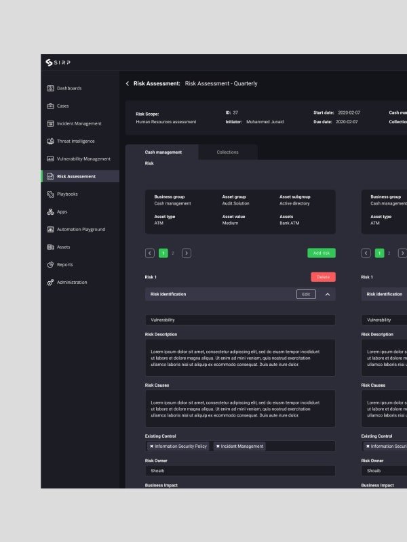
Task: Open Dashboards from the sidebar icon
Action: click(x=50, y=89)
